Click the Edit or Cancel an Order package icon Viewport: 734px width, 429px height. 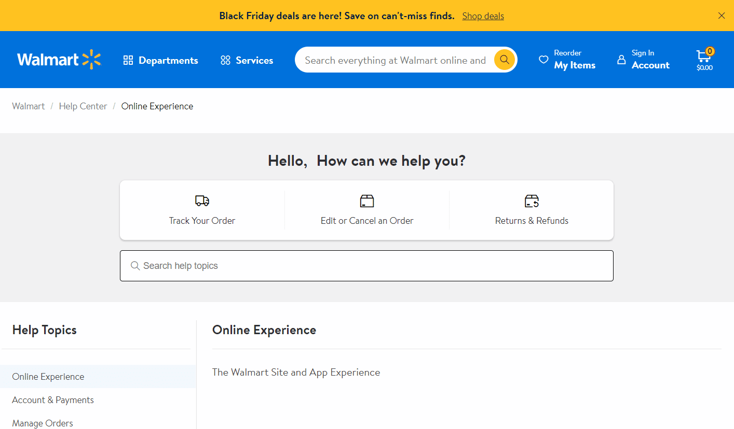(x=366, y=201)
